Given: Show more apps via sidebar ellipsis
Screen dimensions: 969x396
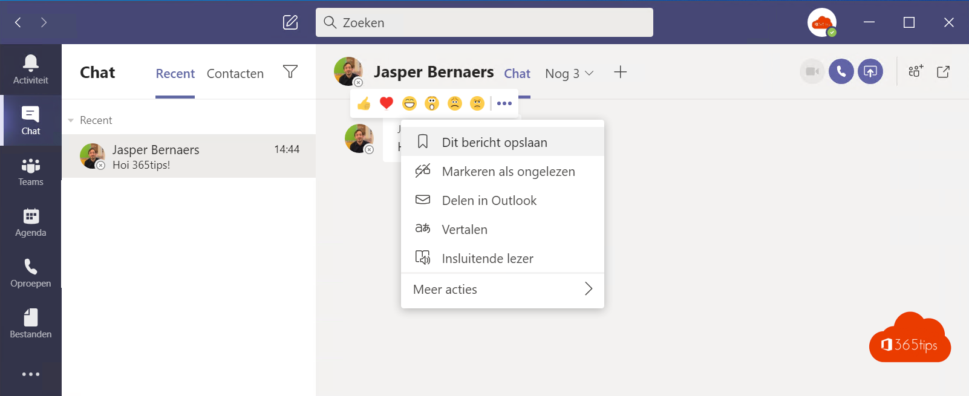Looking at the screenshot, I should tap(31, 374).
